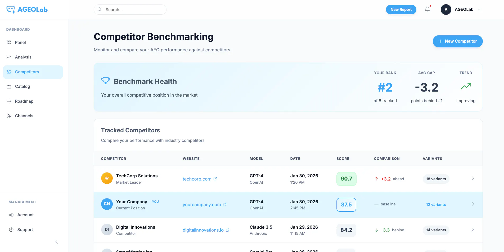Click the AGEOLab user avatar
This screenshot has width=504, height=252.
click(446, 10)
